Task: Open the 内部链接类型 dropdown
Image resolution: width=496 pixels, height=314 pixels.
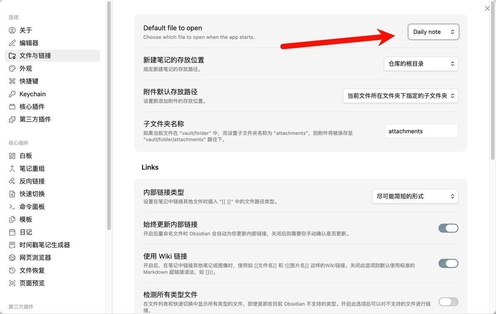Action: click(415, 196)
